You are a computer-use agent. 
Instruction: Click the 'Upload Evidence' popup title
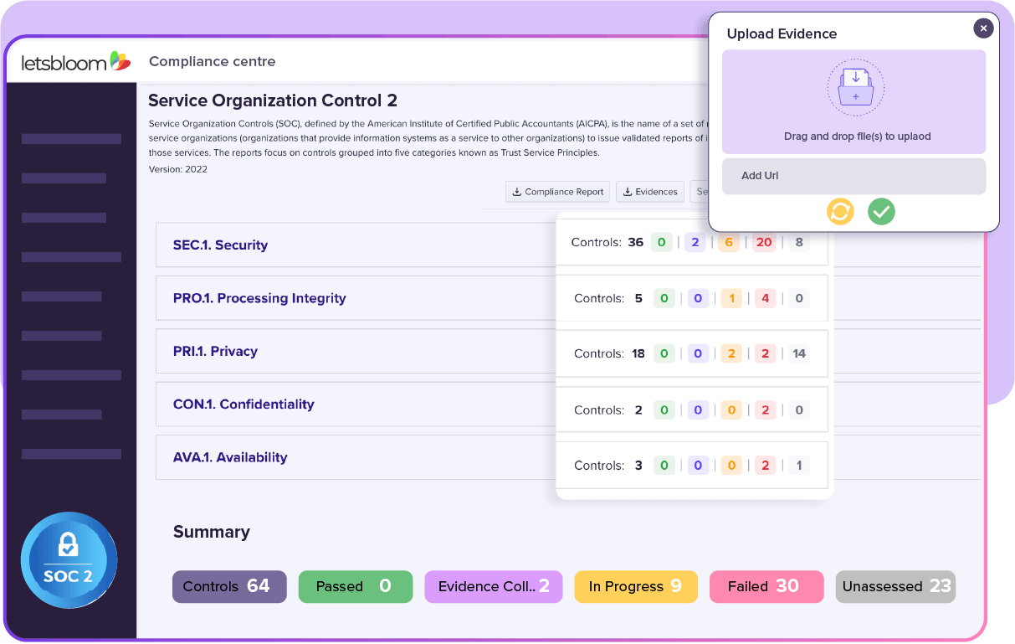click(782, 33)
